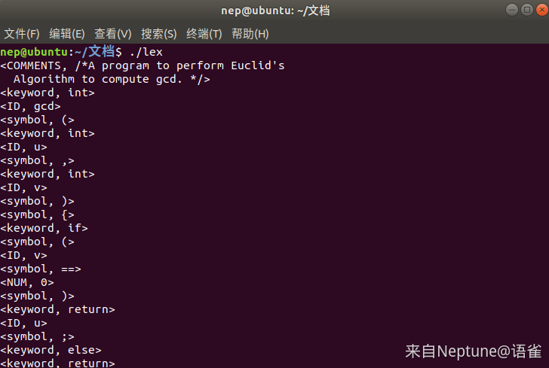Click the <COMMENTS, /*A program line
Viewport: 549px width, 368px height.
(143, 65)
